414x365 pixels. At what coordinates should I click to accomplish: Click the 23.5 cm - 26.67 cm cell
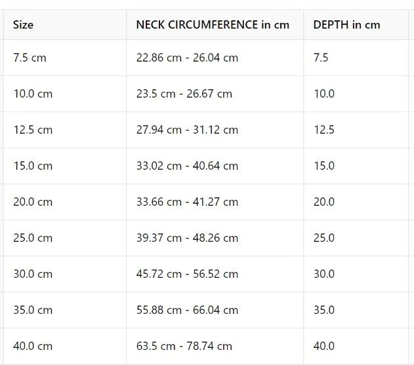click(215, 94)
